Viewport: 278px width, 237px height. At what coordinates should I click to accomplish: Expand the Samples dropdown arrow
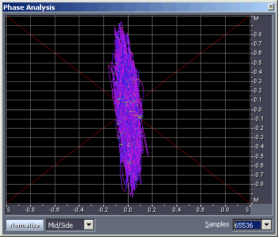[267, 225]
